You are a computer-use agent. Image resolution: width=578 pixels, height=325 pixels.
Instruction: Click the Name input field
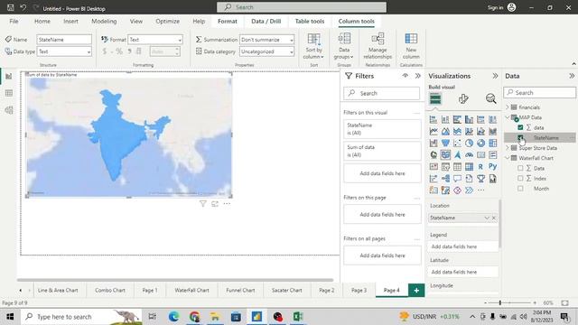pyautogui.click(x=64, y=40)
